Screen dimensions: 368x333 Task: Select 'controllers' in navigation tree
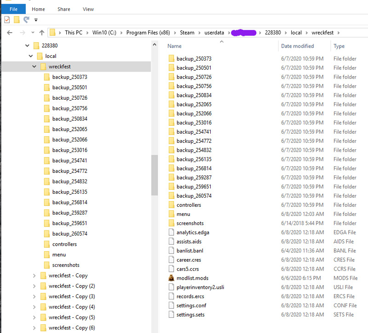tap(64, 244)
